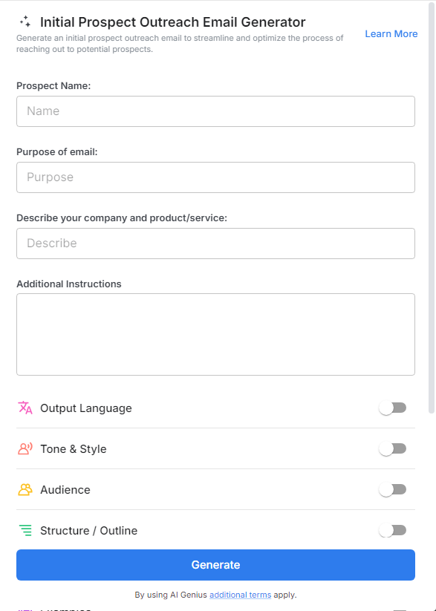Click the Audience people icon
This screenshot has height=611, width=436.
point(24,489)
